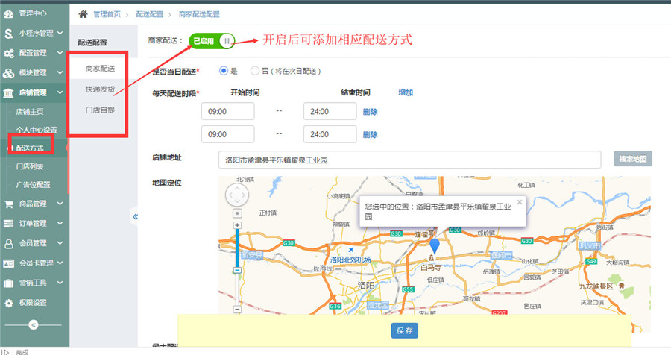671x355 pixels.
Task: Click the 配置管理 gears icon
Action: click(8, 54)
